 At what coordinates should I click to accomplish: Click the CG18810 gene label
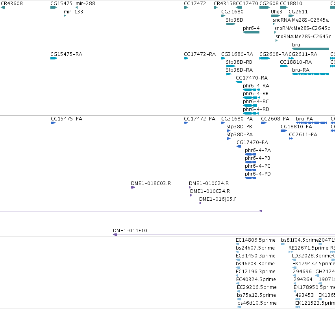coord(291,4)
